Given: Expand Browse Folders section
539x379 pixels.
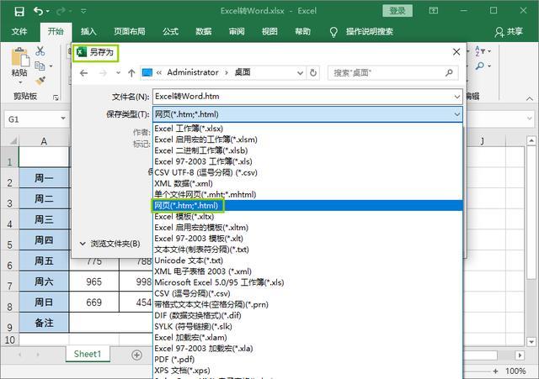Looking at the screenshot, I should click(110, 244).
